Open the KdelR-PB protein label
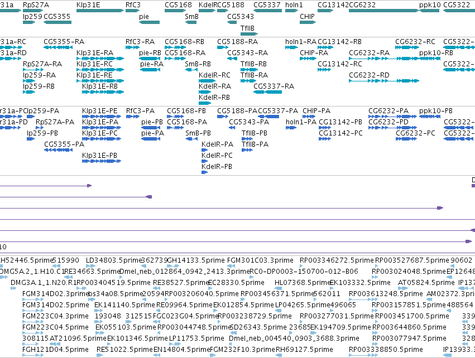The height and width of the screenshot is (358, 475). [217, 167]
